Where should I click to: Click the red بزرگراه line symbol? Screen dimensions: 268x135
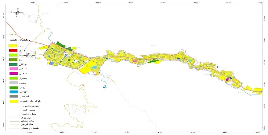point(14,118)
